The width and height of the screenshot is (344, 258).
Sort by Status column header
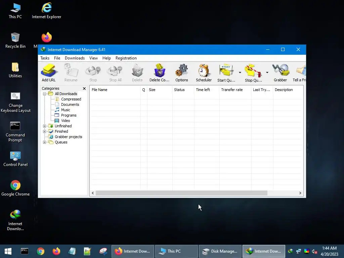[x=183, y=90]
